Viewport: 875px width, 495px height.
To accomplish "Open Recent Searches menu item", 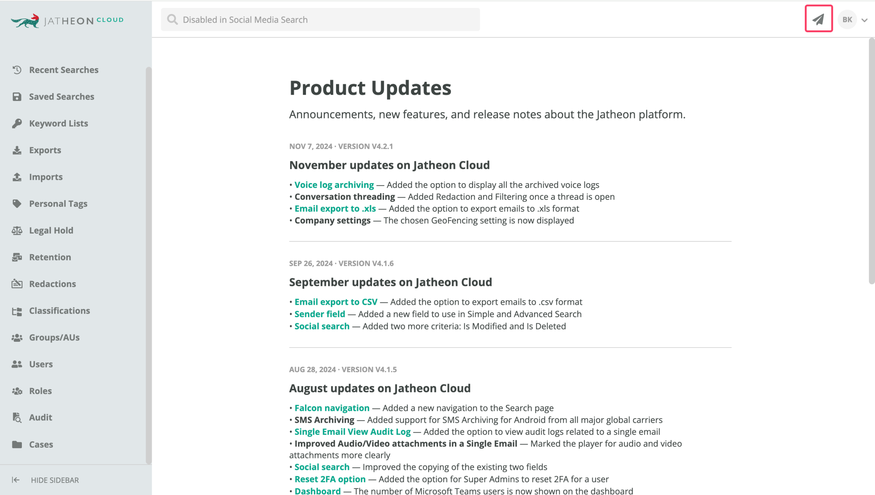I will [64, 70].
